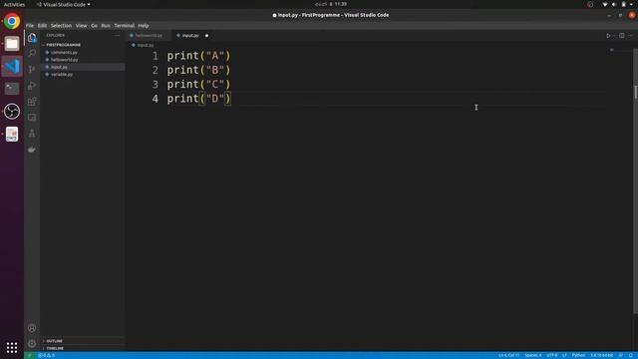Open OBS Studio from the dock
The height and width of the screenshot is (359, 638).
point(12,111)
